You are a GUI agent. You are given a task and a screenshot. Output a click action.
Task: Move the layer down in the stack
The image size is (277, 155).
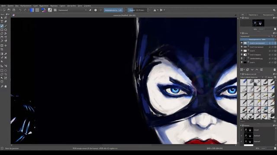[252, 70]
